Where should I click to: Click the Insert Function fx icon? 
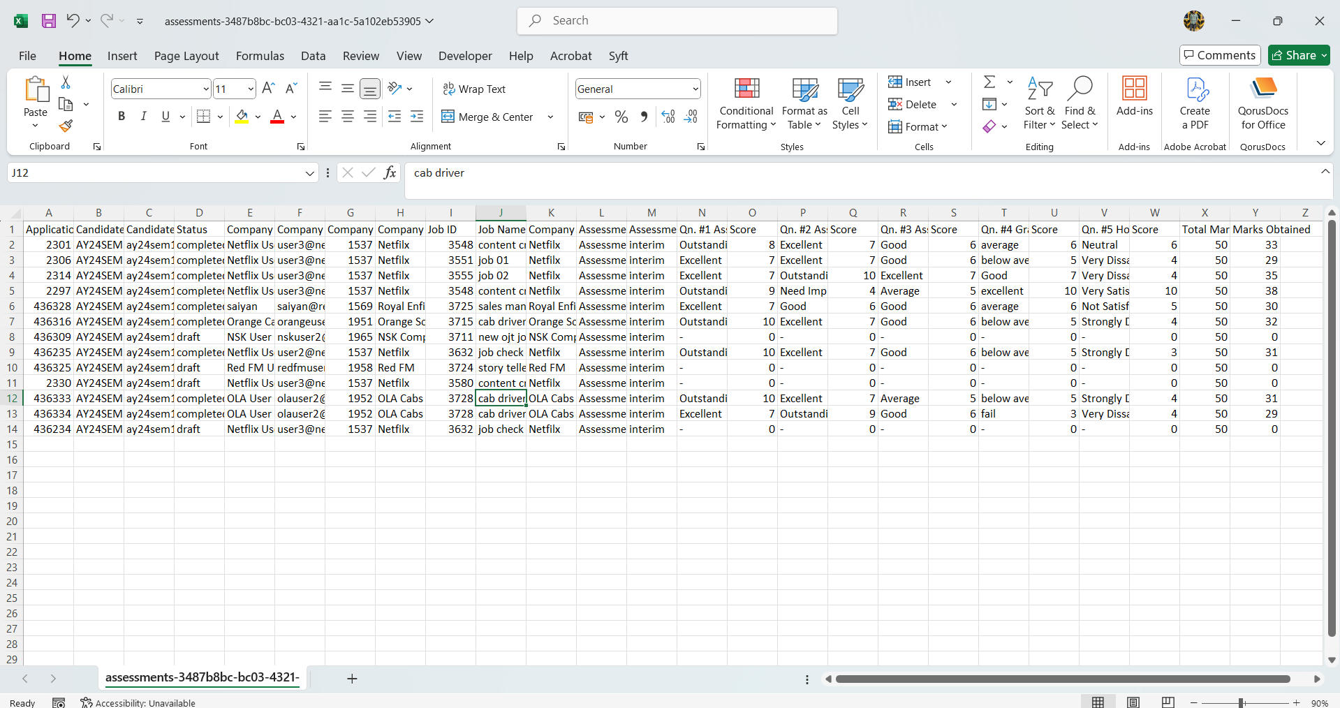coord(390,172)
